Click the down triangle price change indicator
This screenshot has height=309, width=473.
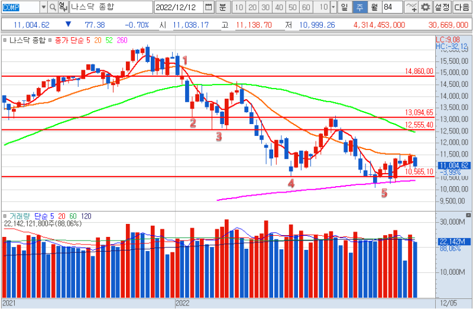tap(68, 24)
